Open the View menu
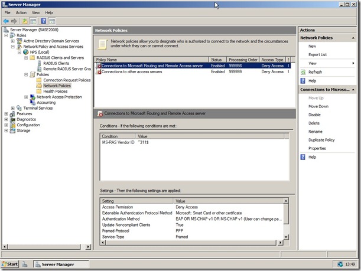The width and height of the screenshot is (361, 271). click(x=35, y=12)
